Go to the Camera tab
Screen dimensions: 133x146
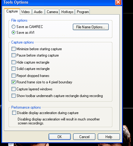(52, 12)
